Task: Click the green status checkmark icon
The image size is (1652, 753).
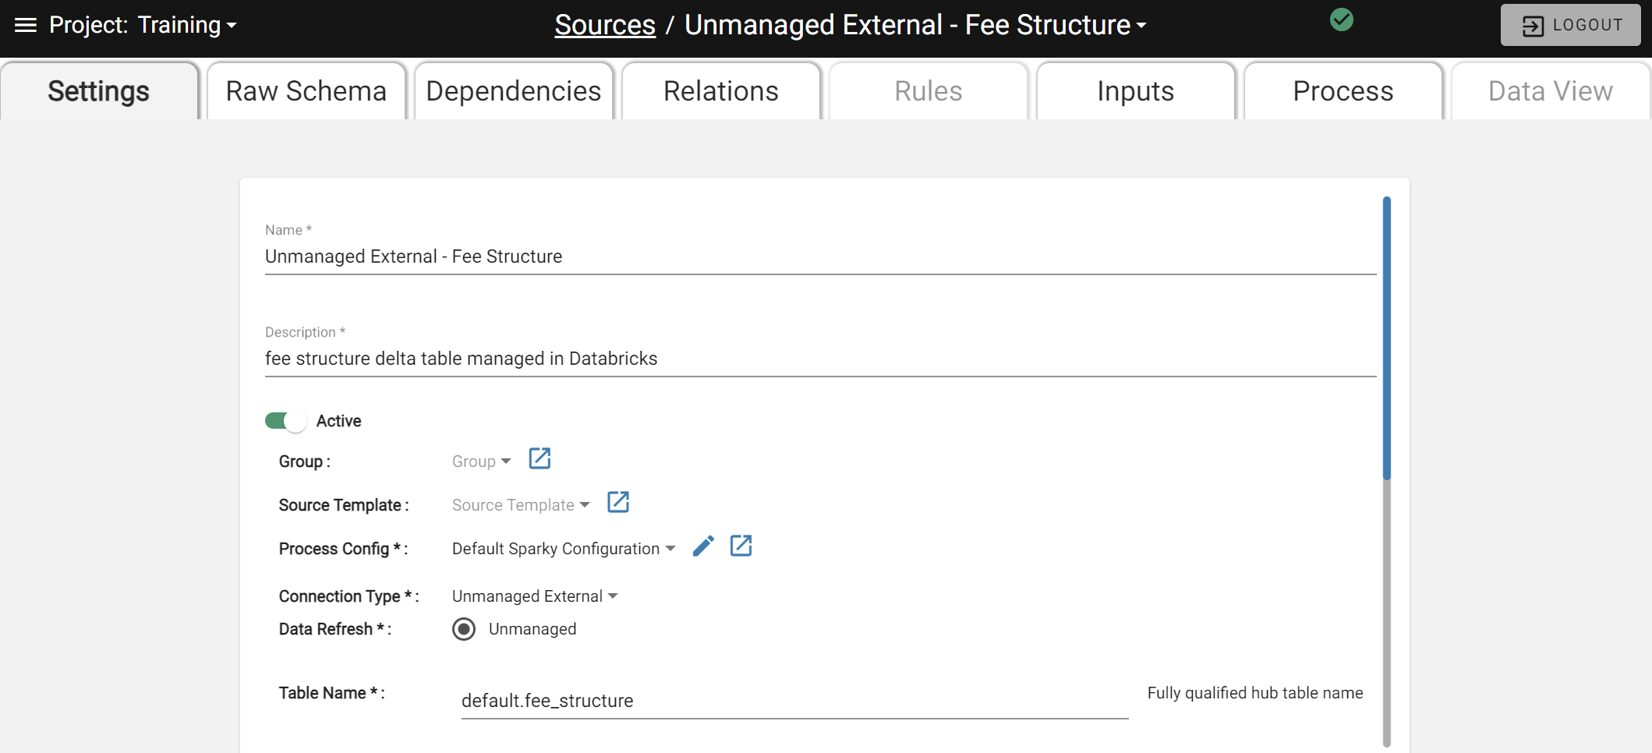Action: [x=1341, y=19]
